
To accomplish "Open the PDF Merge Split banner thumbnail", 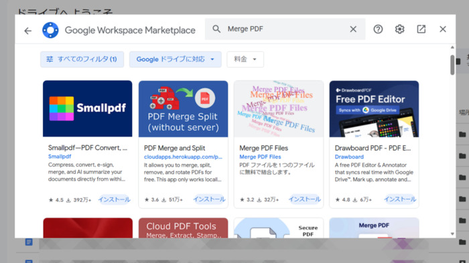I will (183, 108).
